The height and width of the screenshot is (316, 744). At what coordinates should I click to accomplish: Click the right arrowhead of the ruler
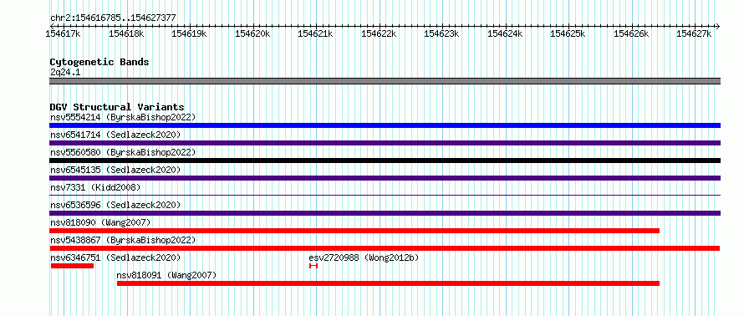point(718,26)
